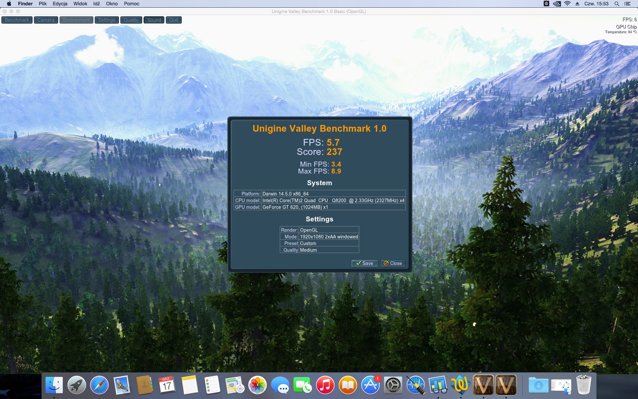Save the benchmark results

(365, 263)
